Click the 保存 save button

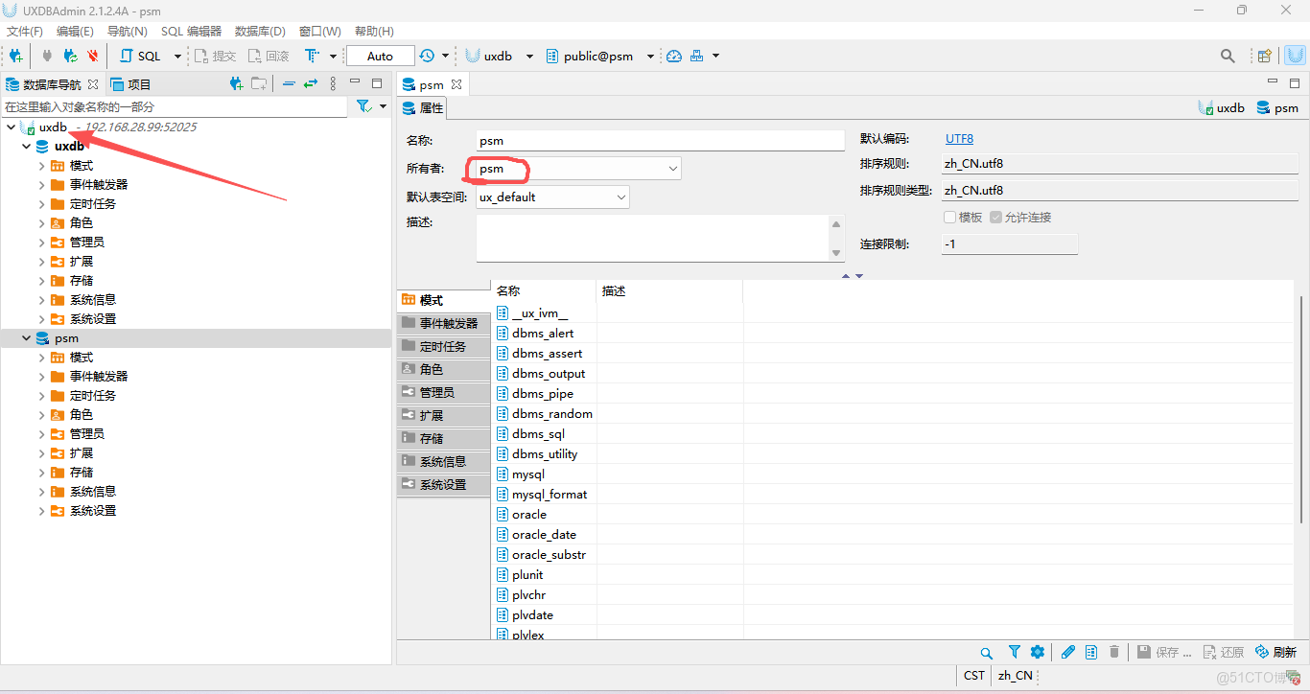point(1164,652)
